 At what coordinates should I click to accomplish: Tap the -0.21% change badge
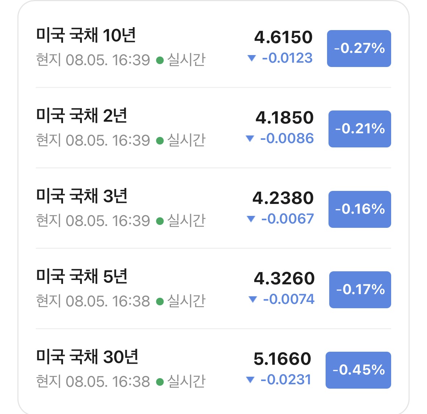(x=360, y=129)
